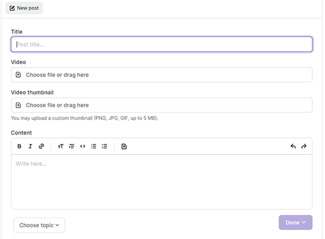Click the upload icon in Video field

tap(18, 75)
